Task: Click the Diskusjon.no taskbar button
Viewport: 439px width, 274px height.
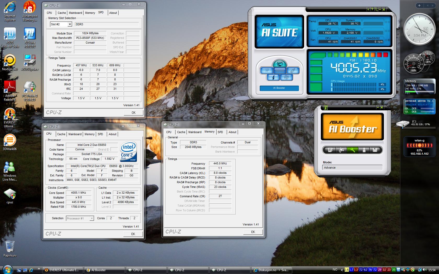Action: pos(272,270)
